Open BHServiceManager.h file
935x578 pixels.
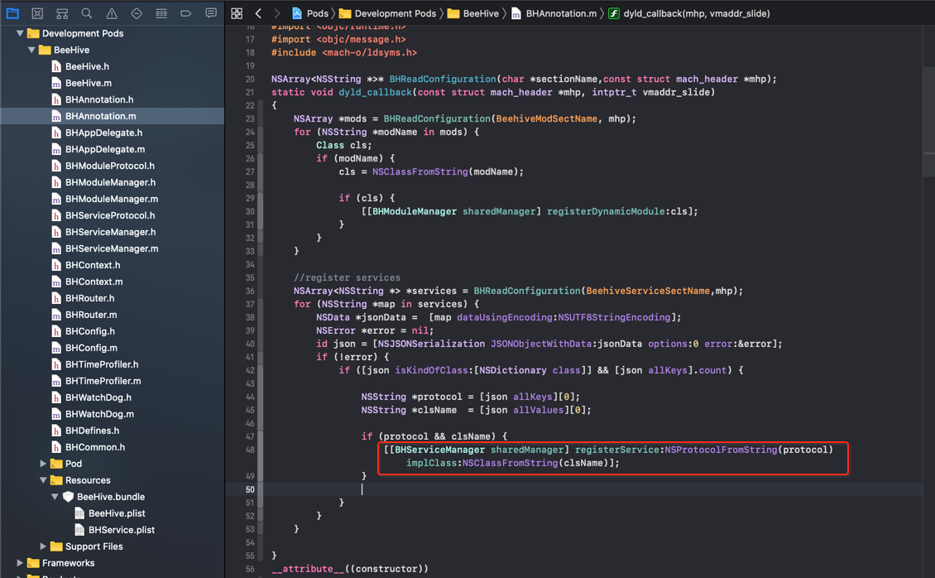(112, 232)
